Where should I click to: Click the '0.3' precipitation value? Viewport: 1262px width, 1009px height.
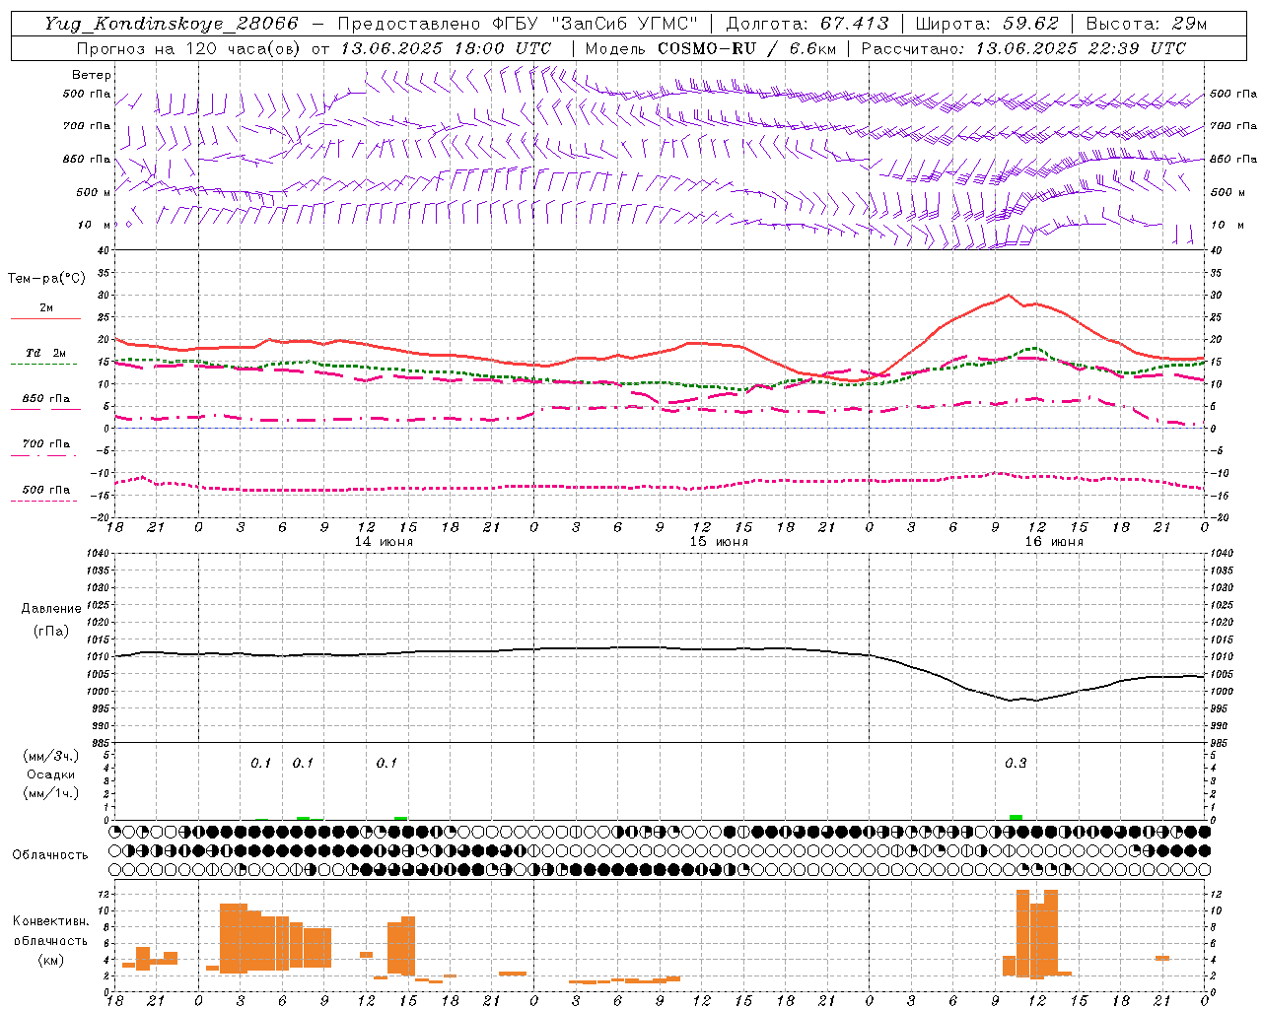1016,763
